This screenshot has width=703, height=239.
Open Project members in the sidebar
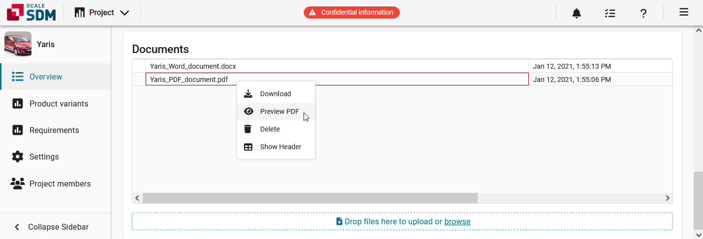pyautogui.click(x=56, y=184)
